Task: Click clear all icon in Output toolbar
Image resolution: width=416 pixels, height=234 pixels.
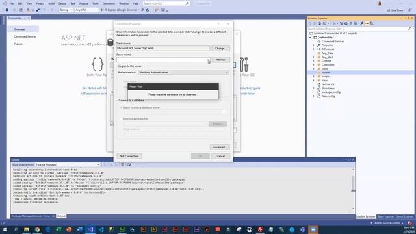Action: click(123, 164)
